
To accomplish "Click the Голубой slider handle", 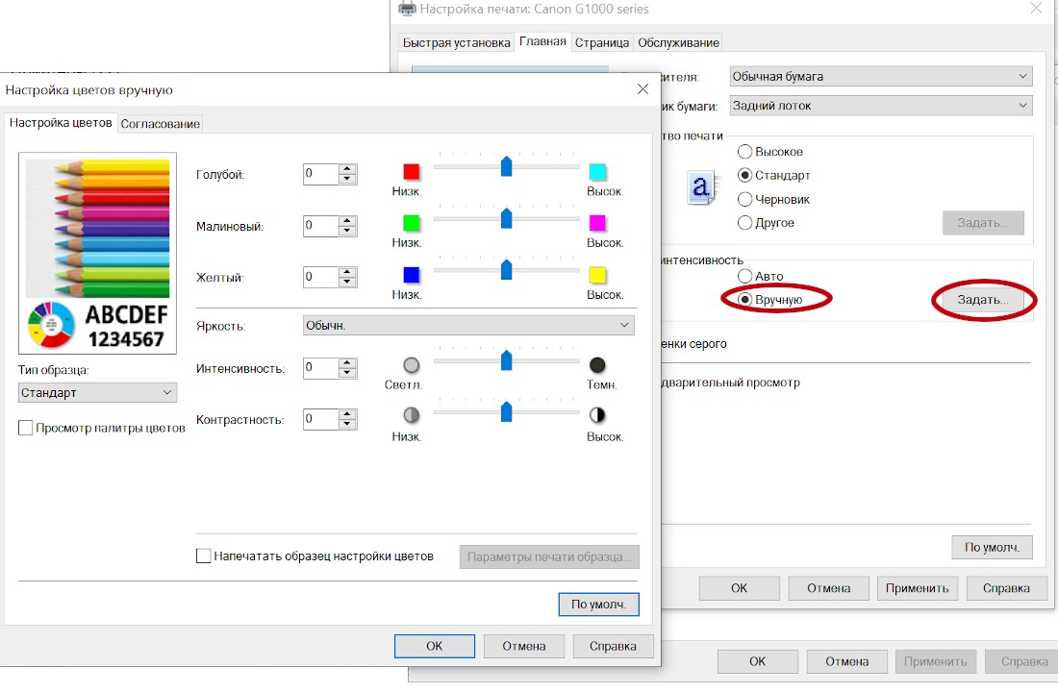I will point(507,166).
